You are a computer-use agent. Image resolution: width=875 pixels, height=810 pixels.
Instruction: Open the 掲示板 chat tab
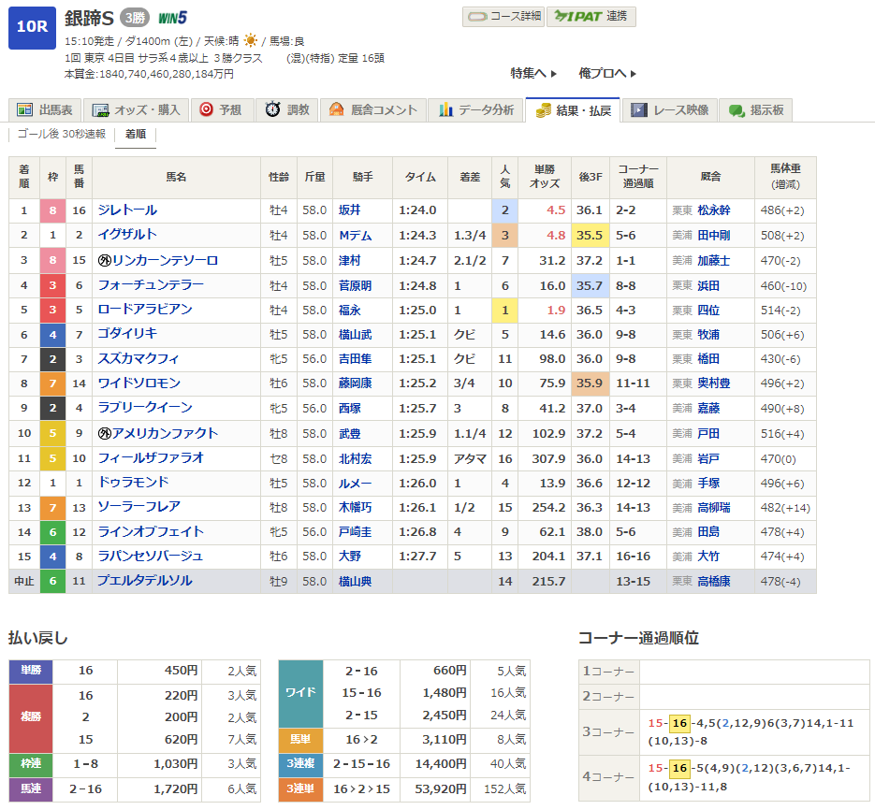(x=757, y=110)
